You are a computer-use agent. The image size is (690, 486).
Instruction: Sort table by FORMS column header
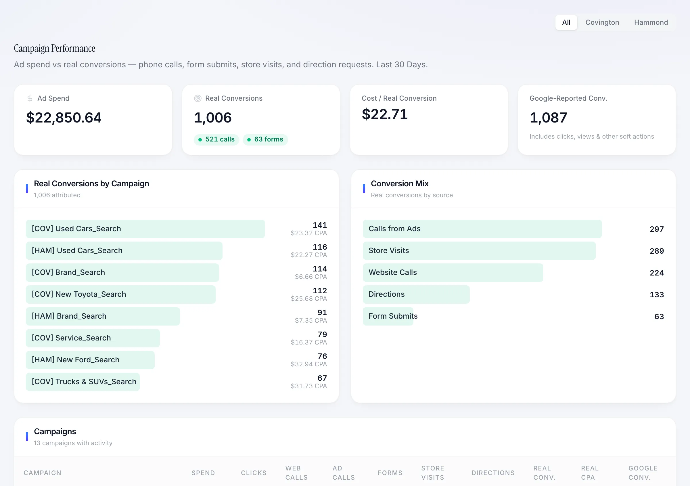(390, 473)
